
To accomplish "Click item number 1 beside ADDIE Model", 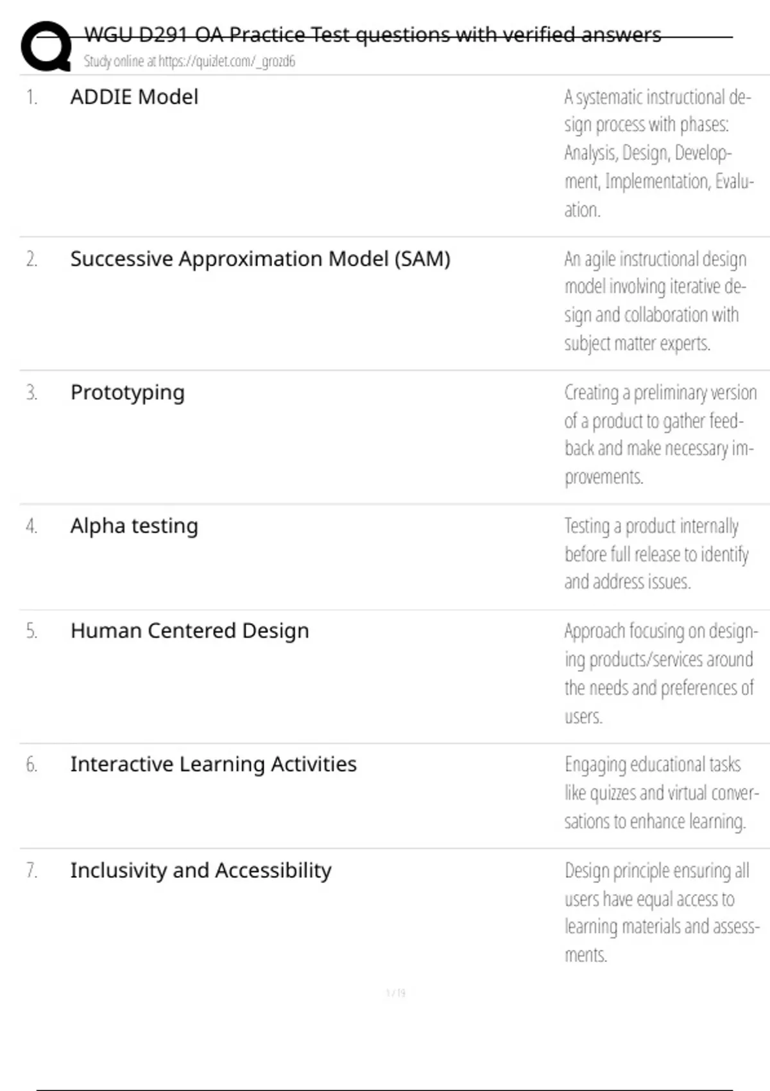I will pyautogui.click(x=31, y=98).
